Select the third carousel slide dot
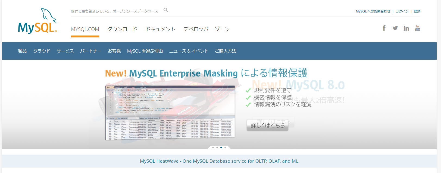 click(221, 148)
